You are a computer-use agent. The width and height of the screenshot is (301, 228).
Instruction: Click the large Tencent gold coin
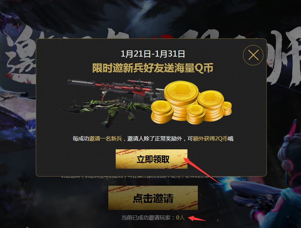[x=181, y=92]
